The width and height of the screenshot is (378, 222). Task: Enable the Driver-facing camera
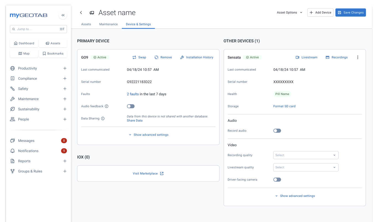(277, 179)
